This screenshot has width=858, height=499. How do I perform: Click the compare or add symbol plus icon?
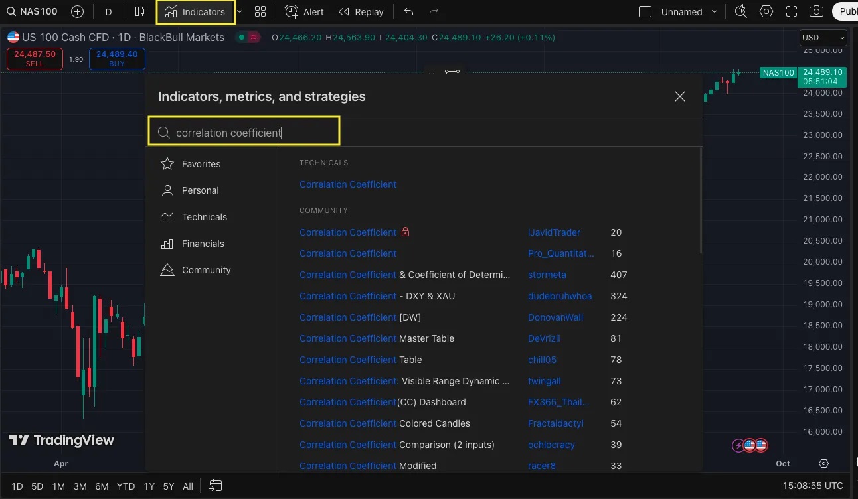click(x=77, y=11)
